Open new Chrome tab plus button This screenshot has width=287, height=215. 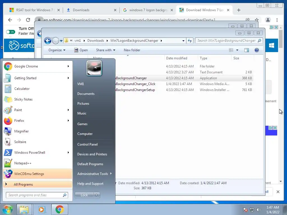point(239,10)
